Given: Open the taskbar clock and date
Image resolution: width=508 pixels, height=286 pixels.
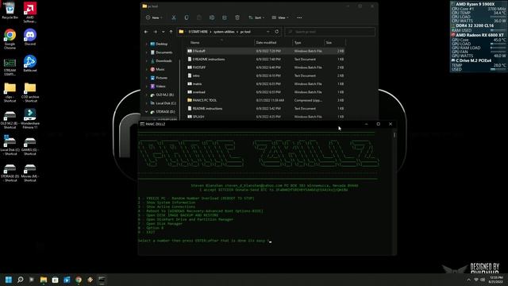Looking at the screenshot, I should tap(496, 280).
